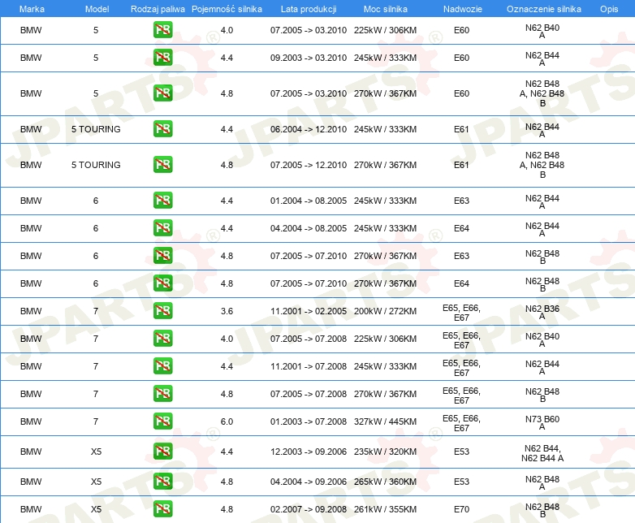Click E61 body code in the 06.2004 row

(461, 129)
